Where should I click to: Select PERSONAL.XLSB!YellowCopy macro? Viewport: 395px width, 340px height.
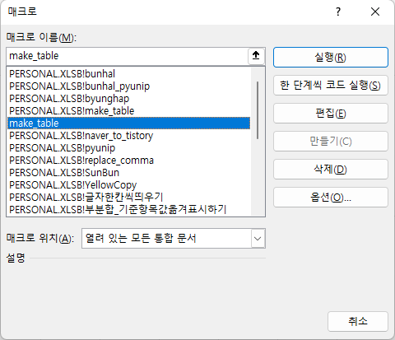point(129,185)
